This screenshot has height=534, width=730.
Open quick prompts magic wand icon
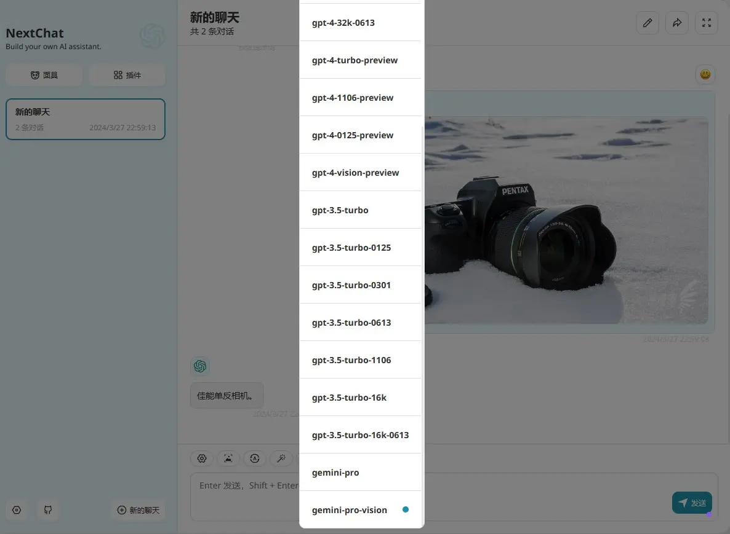coord(281,458)
